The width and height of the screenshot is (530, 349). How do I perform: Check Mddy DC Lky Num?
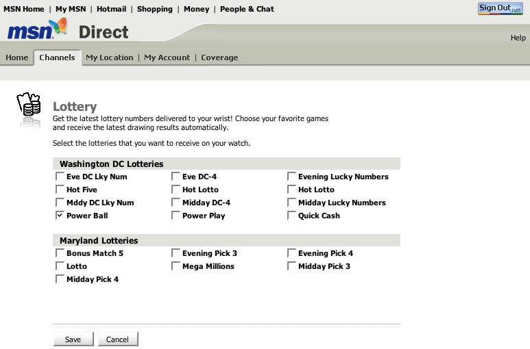pyautogui.click(x=60, y=203)
